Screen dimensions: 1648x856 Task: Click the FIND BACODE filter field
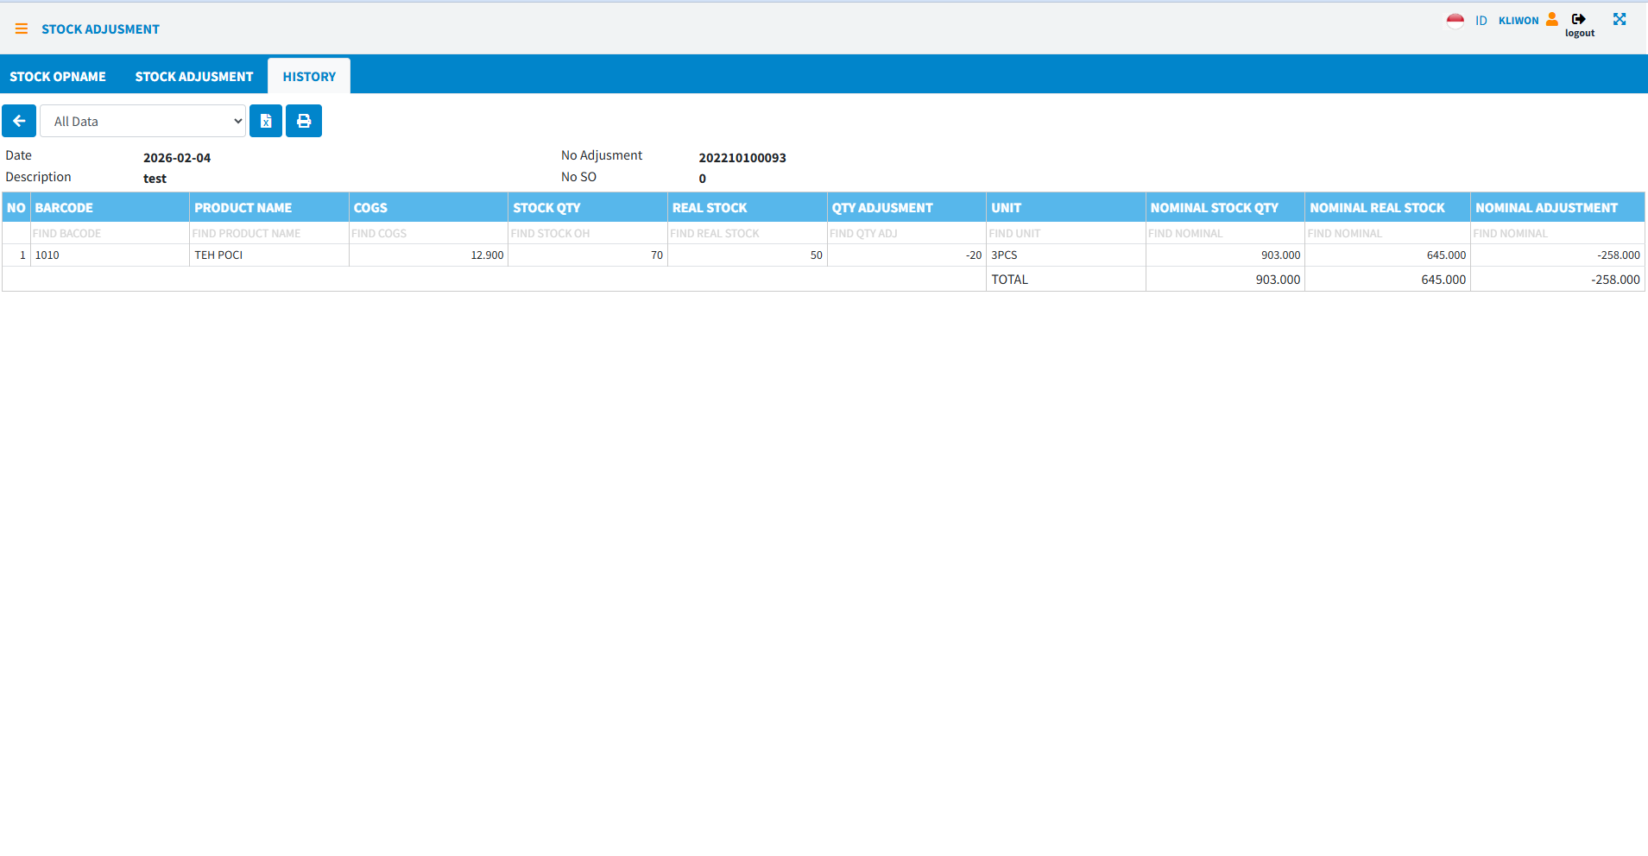point(110,233)
